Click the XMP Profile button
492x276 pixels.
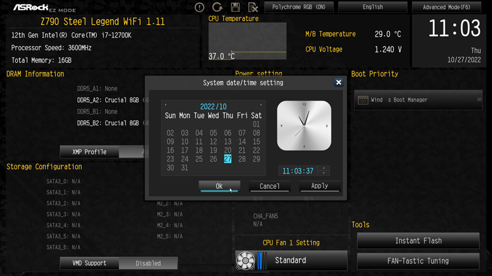point(89,151)
